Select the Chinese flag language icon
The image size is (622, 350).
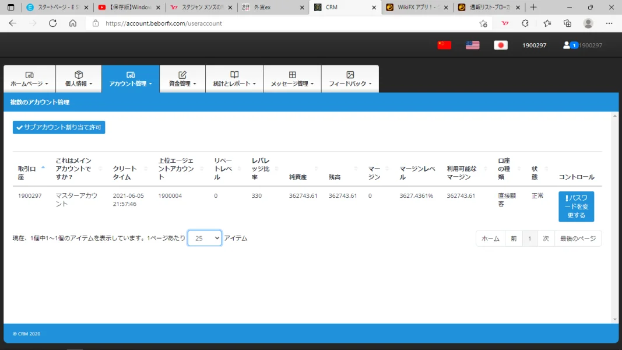(444, 44)
